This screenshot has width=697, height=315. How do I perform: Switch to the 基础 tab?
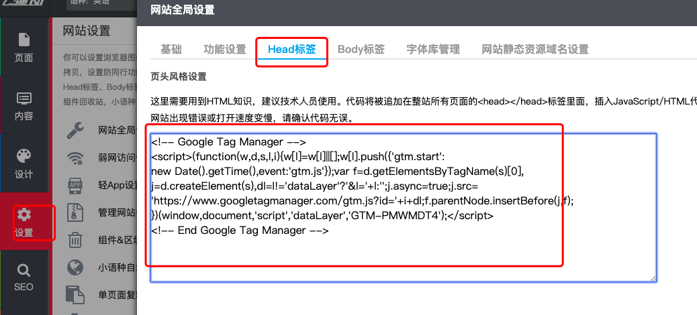(x=171, y=49)
